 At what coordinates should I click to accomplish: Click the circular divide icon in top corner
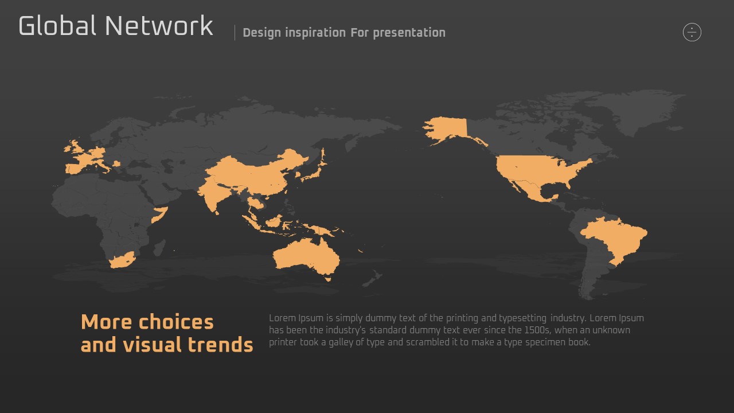692,32
